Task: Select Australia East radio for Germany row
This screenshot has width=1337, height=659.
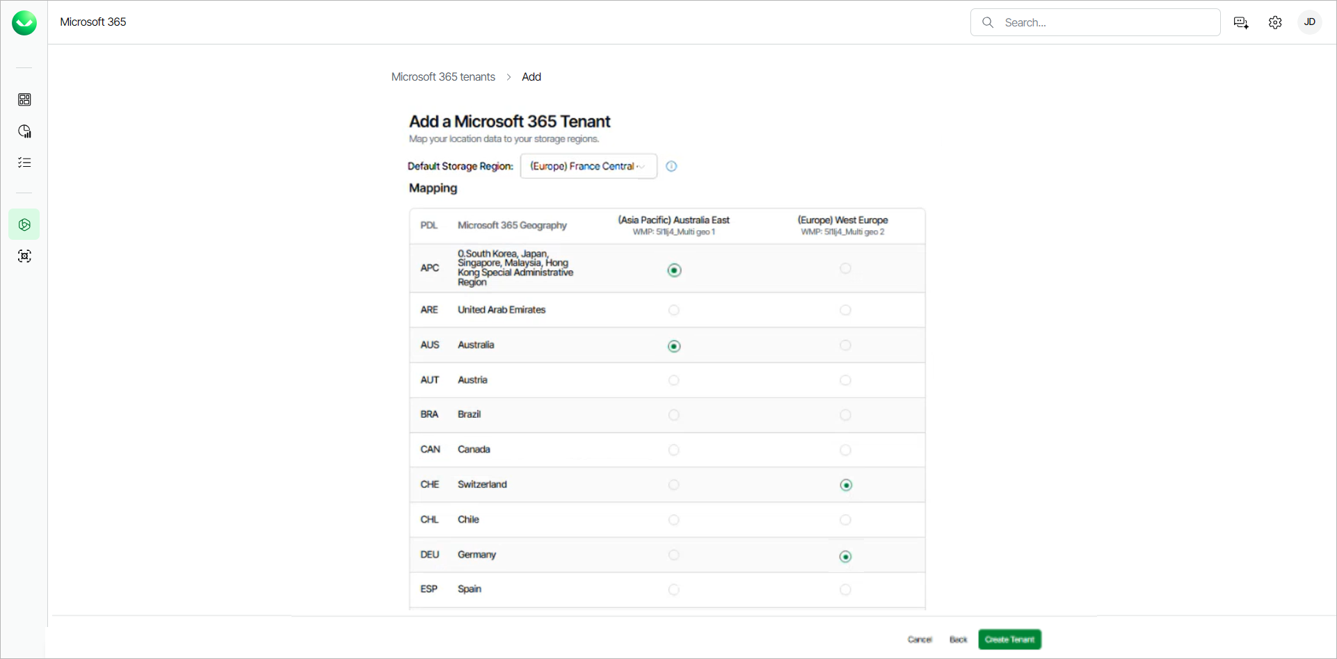Action: [674, 555]
